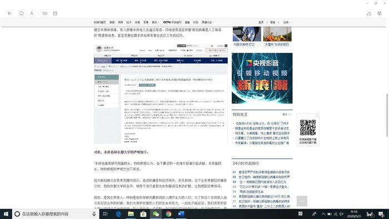Click the microphone icon in search box
The image size is (389, 219).
(x=94, y=214)
